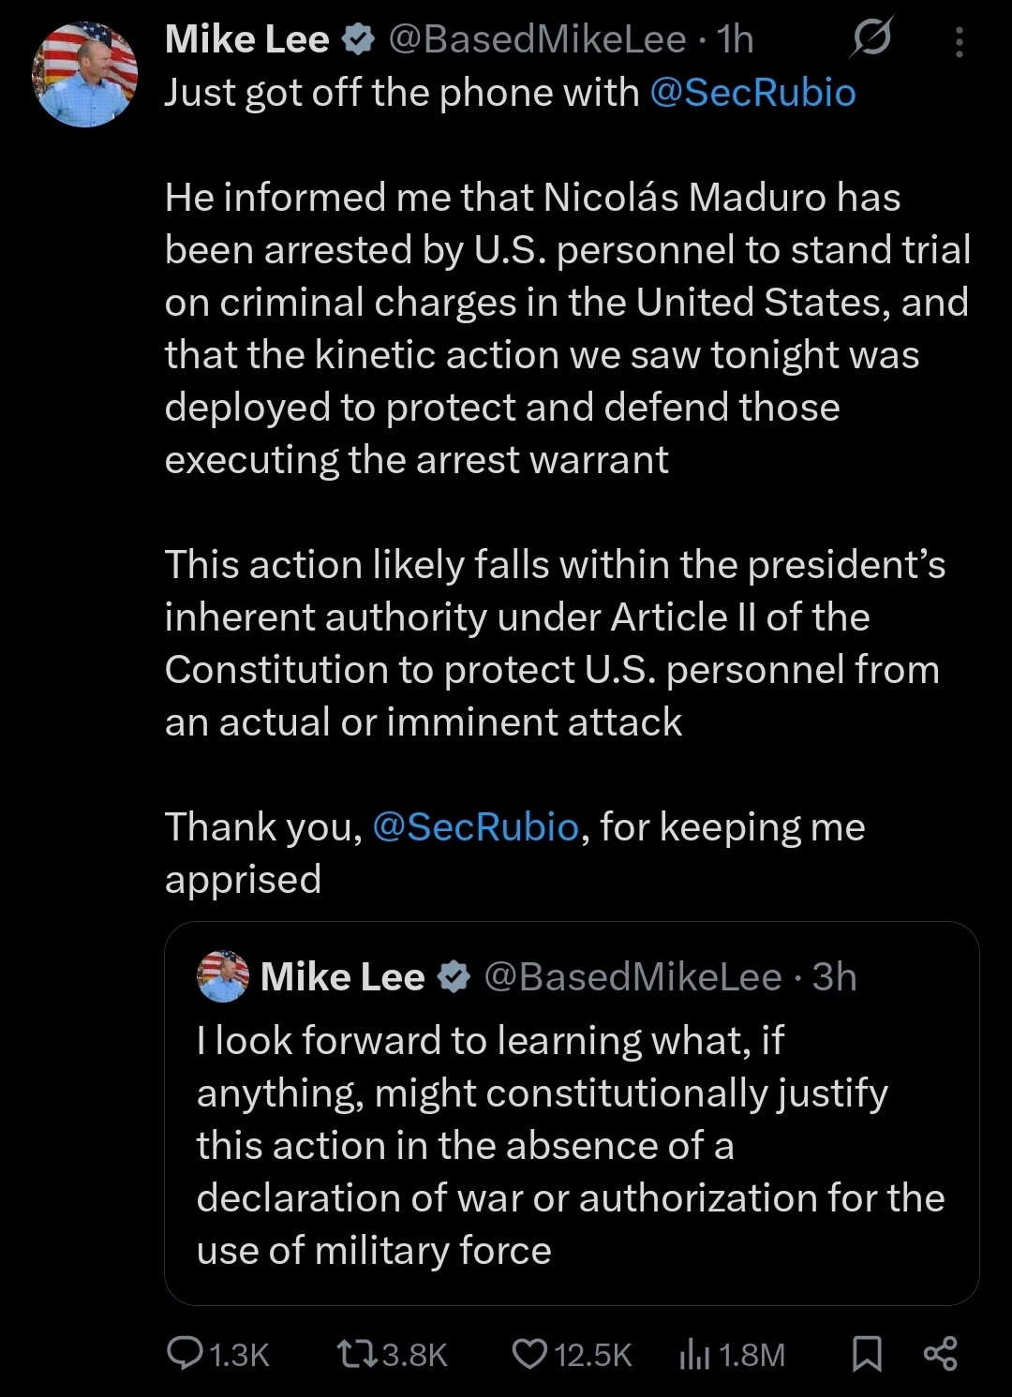Click the small avatar in the quoted tweet
The width and height of the screenshot is (1012, 1397).
pyautogui.click(x=223, y=977)
